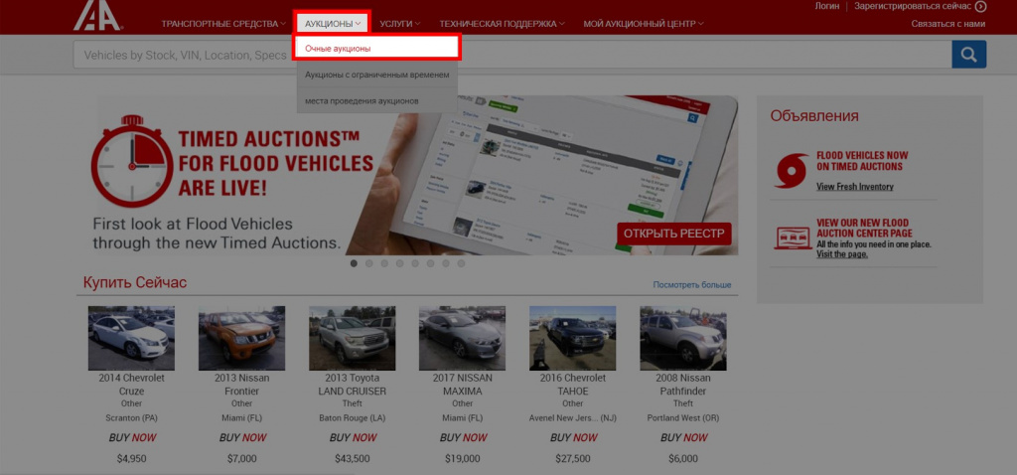Select Аукционы с ограниченным временем entry
This screenshot has height=475, width=1017.
[376, 75]
